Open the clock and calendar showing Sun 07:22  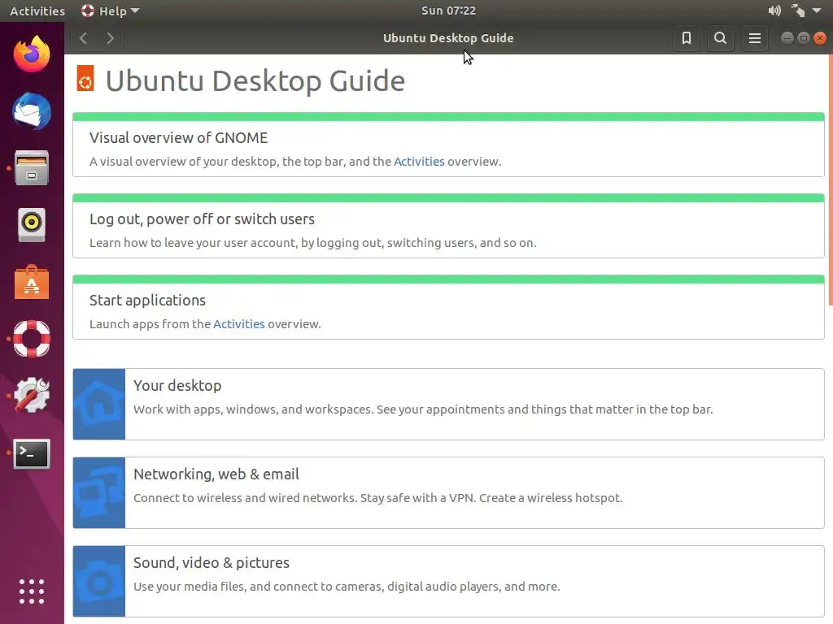pos(448,11)
